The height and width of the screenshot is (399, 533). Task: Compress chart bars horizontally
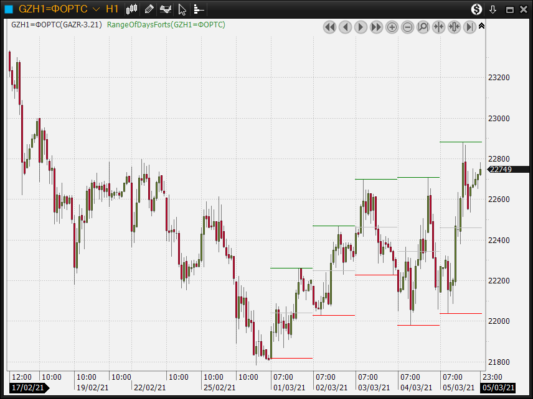[x=438, y=27]
